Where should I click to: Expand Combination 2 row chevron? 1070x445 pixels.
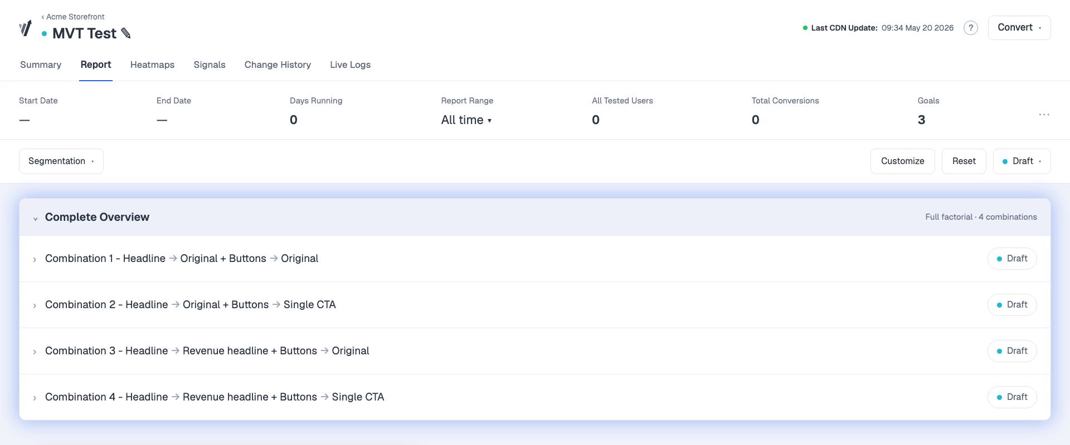[x=35, y=305]
